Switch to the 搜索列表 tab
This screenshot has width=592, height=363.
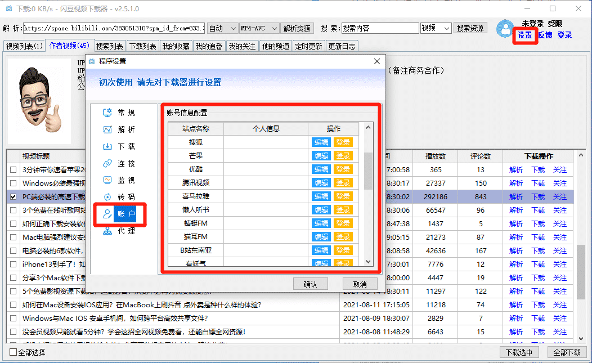tap(110, 46)
